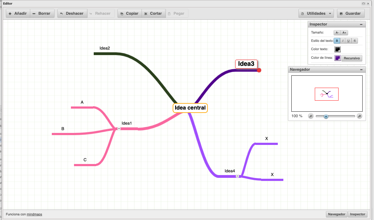Screen dimensions: 374x220
Task: Zoom in with the magnifier icon
Action: 359,116
